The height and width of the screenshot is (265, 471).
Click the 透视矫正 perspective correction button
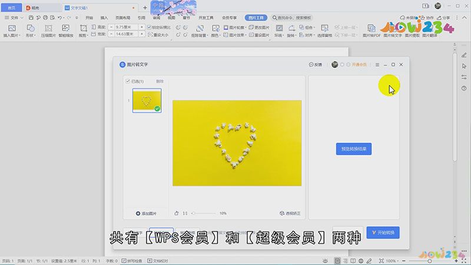coord(290,213)
